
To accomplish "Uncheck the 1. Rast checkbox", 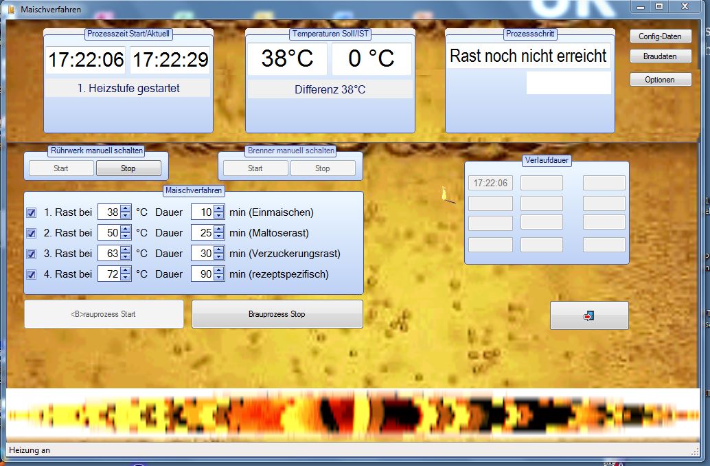I will pos(31,212).
